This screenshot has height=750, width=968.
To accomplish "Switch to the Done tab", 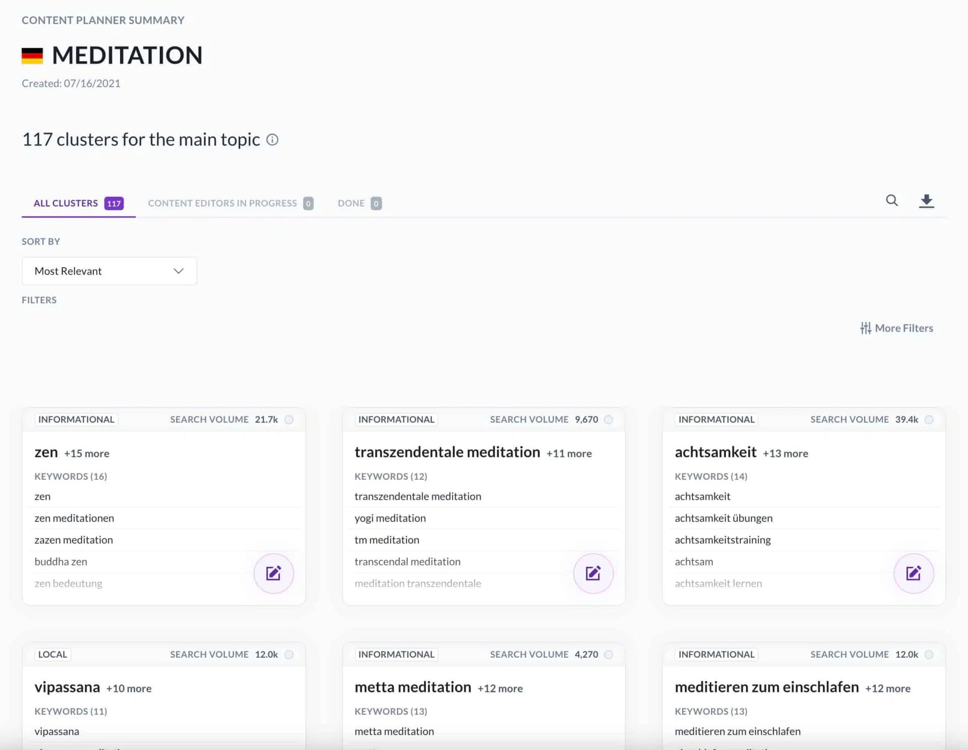I will (352, 203).
